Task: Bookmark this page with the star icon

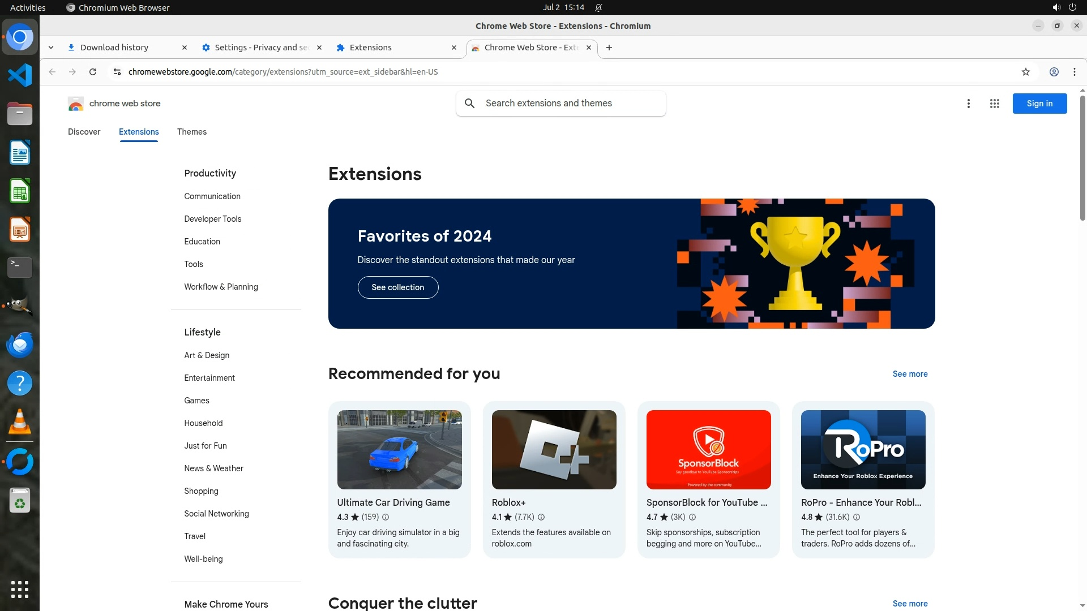Action: tap(1025, 72)
